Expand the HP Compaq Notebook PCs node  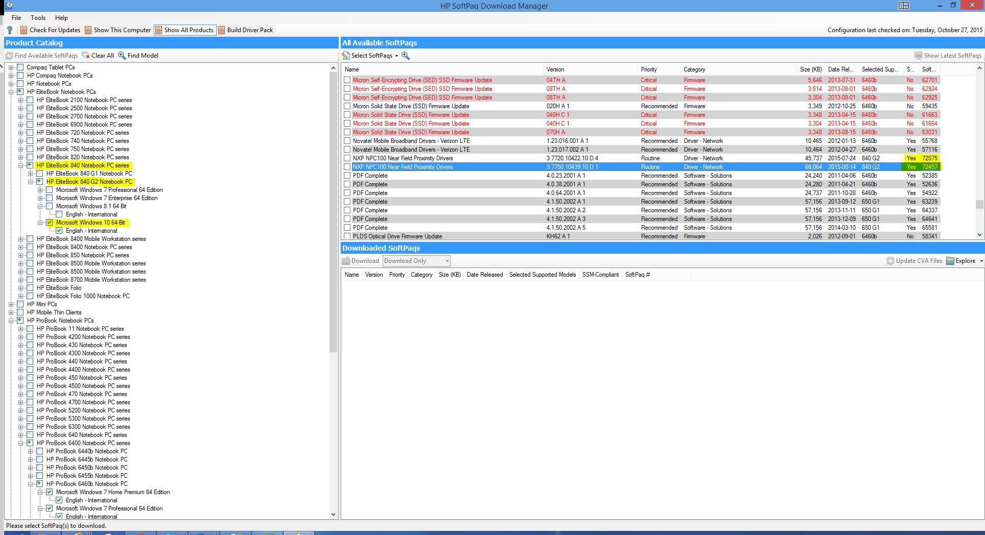[x=11, y=76]
